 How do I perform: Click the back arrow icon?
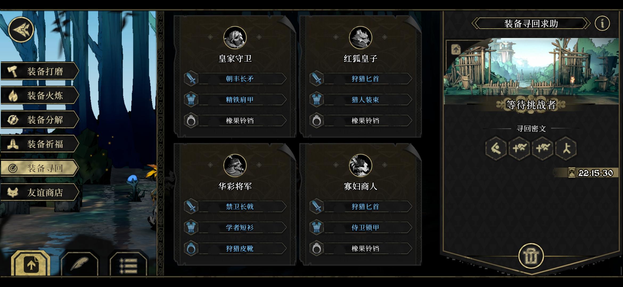[x=21, y=29]
